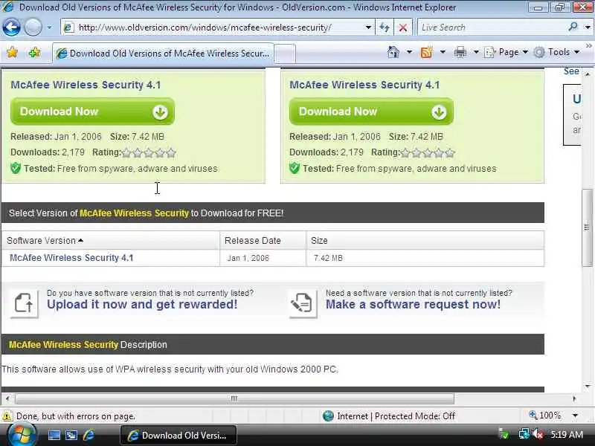Expand the Home button dropdown arrow
This screenshot has width=595, height=446.
[409, 52]
